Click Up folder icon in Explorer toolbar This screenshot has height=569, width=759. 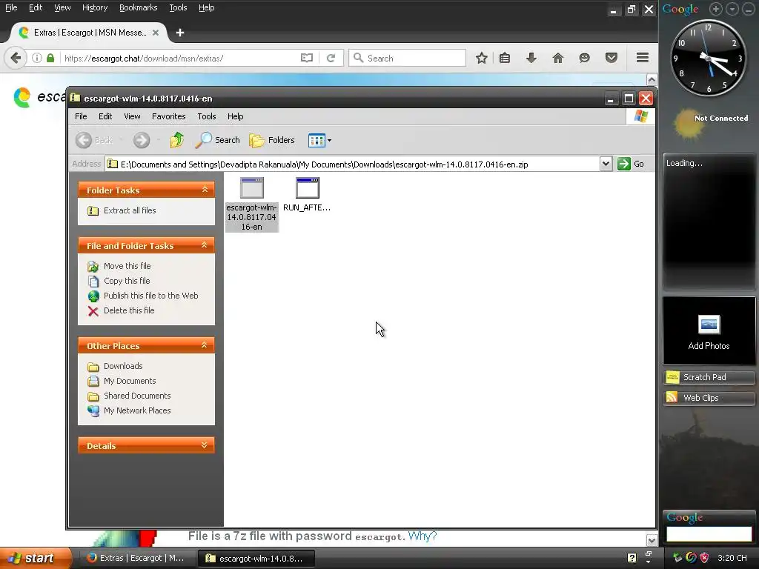176,140
